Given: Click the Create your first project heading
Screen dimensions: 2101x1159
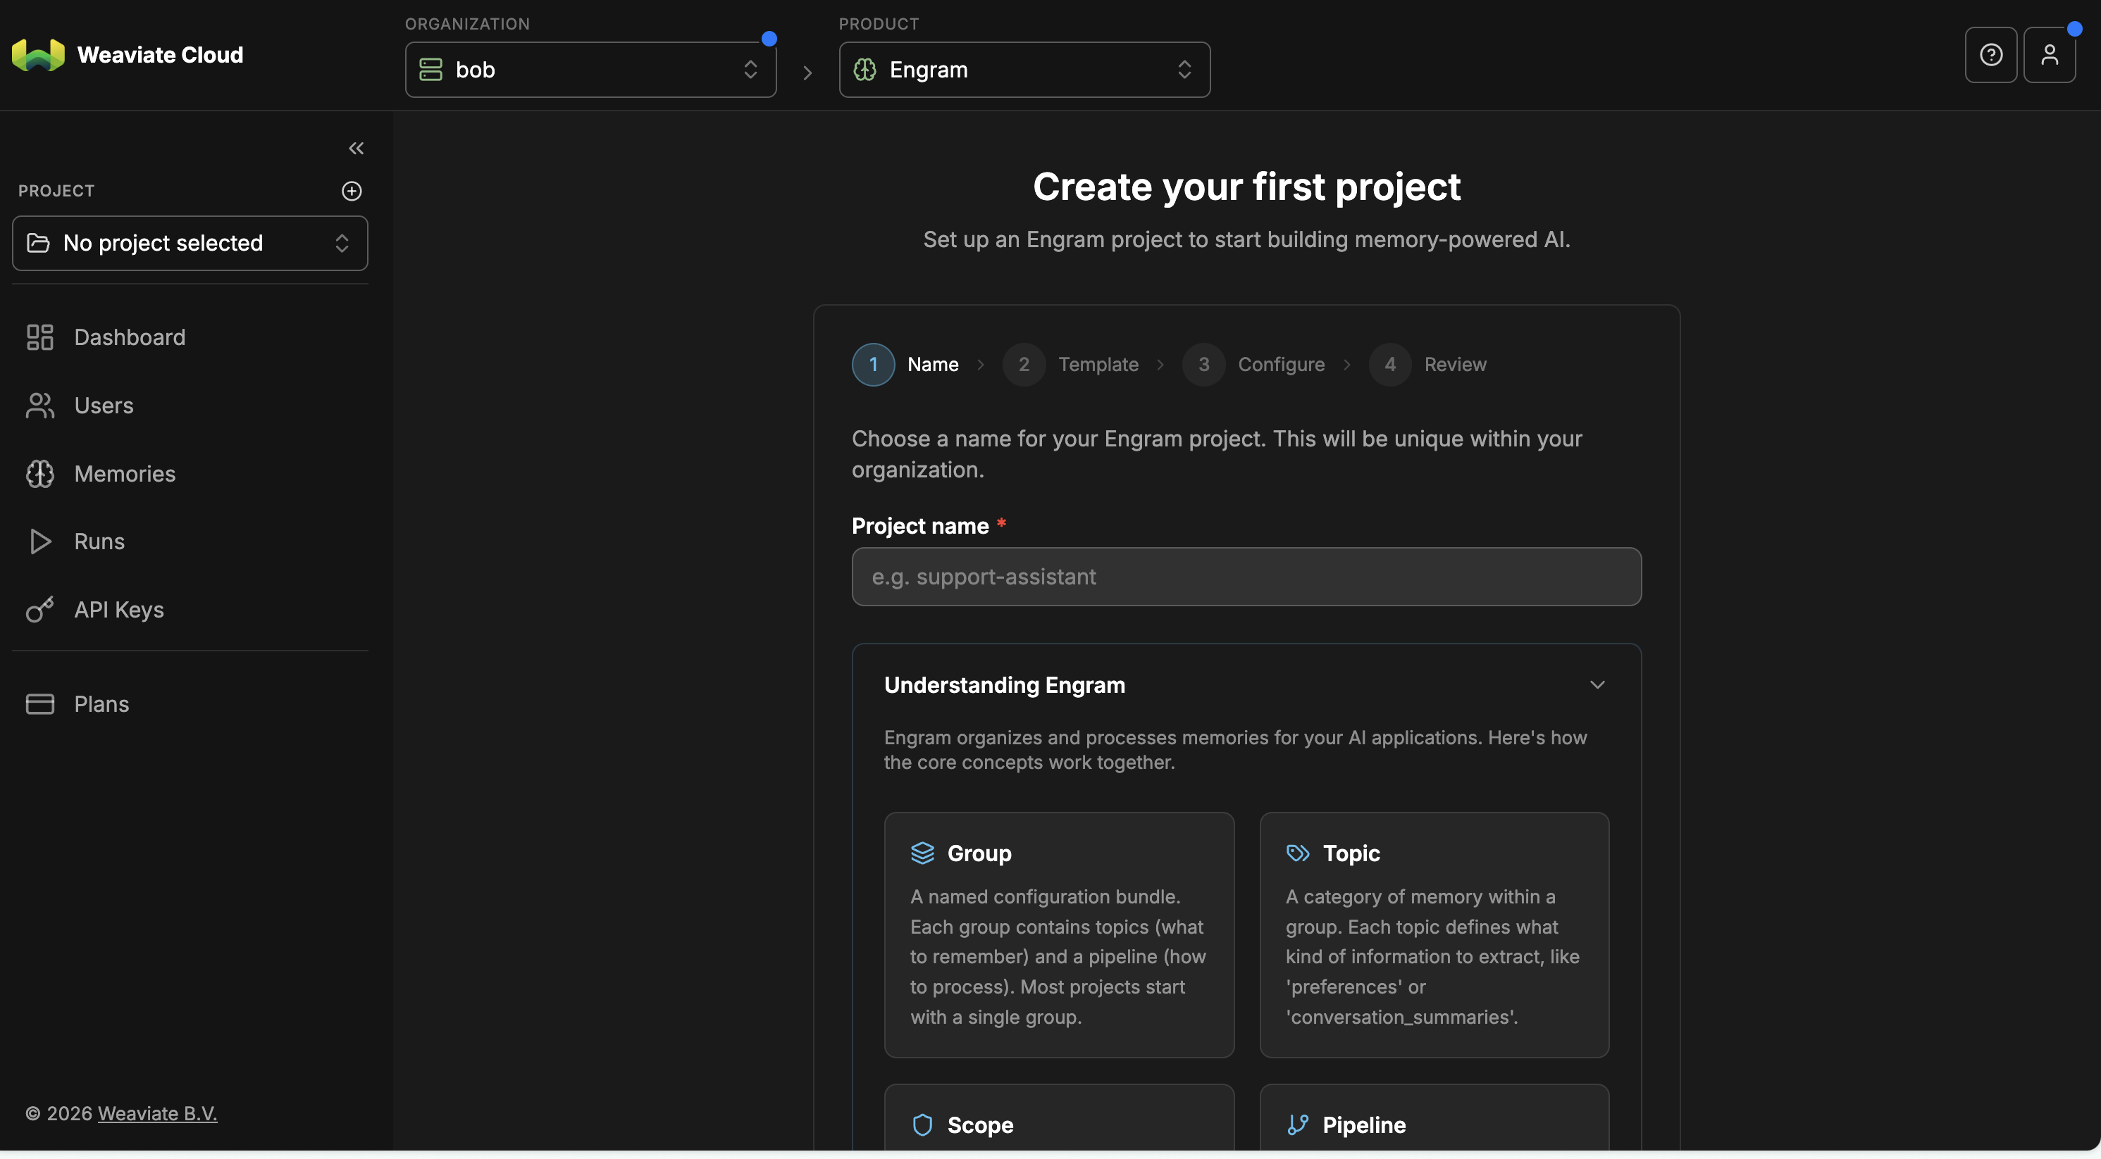Looking at the screenshot, I should click(1246, 187).
